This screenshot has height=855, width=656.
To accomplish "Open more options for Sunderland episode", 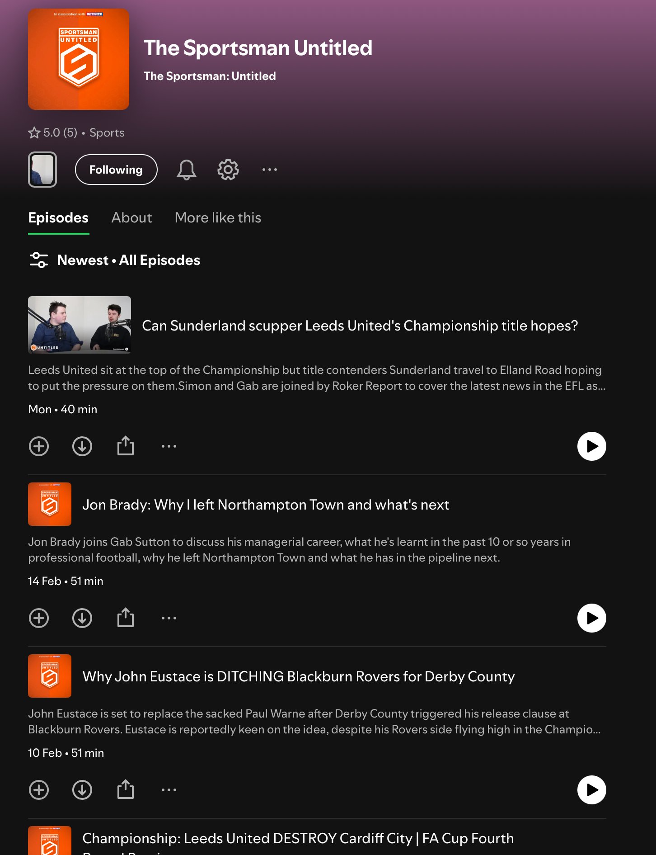I will click(169, 446).
